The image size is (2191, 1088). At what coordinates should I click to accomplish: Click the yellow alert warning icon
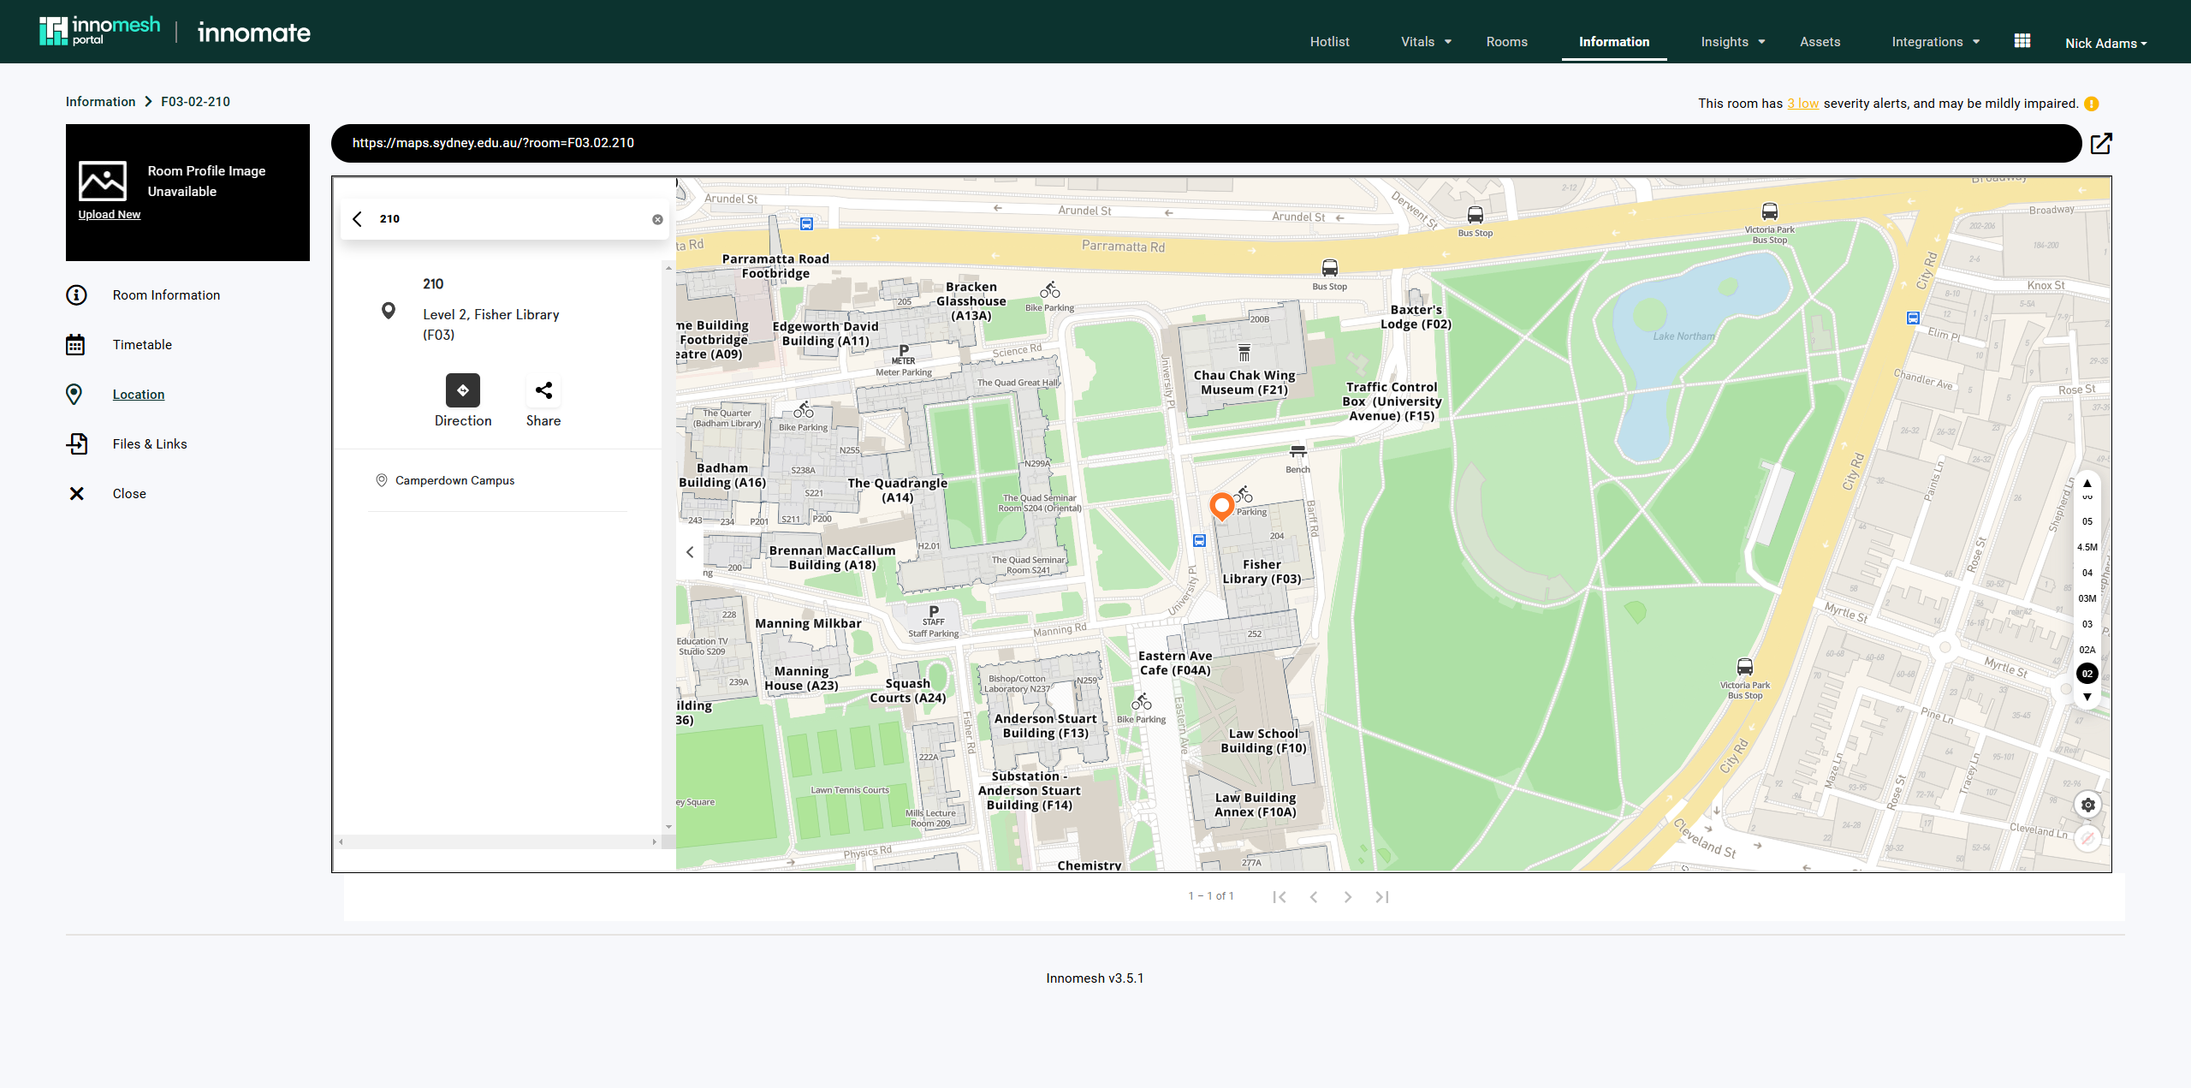(2092, 104)
